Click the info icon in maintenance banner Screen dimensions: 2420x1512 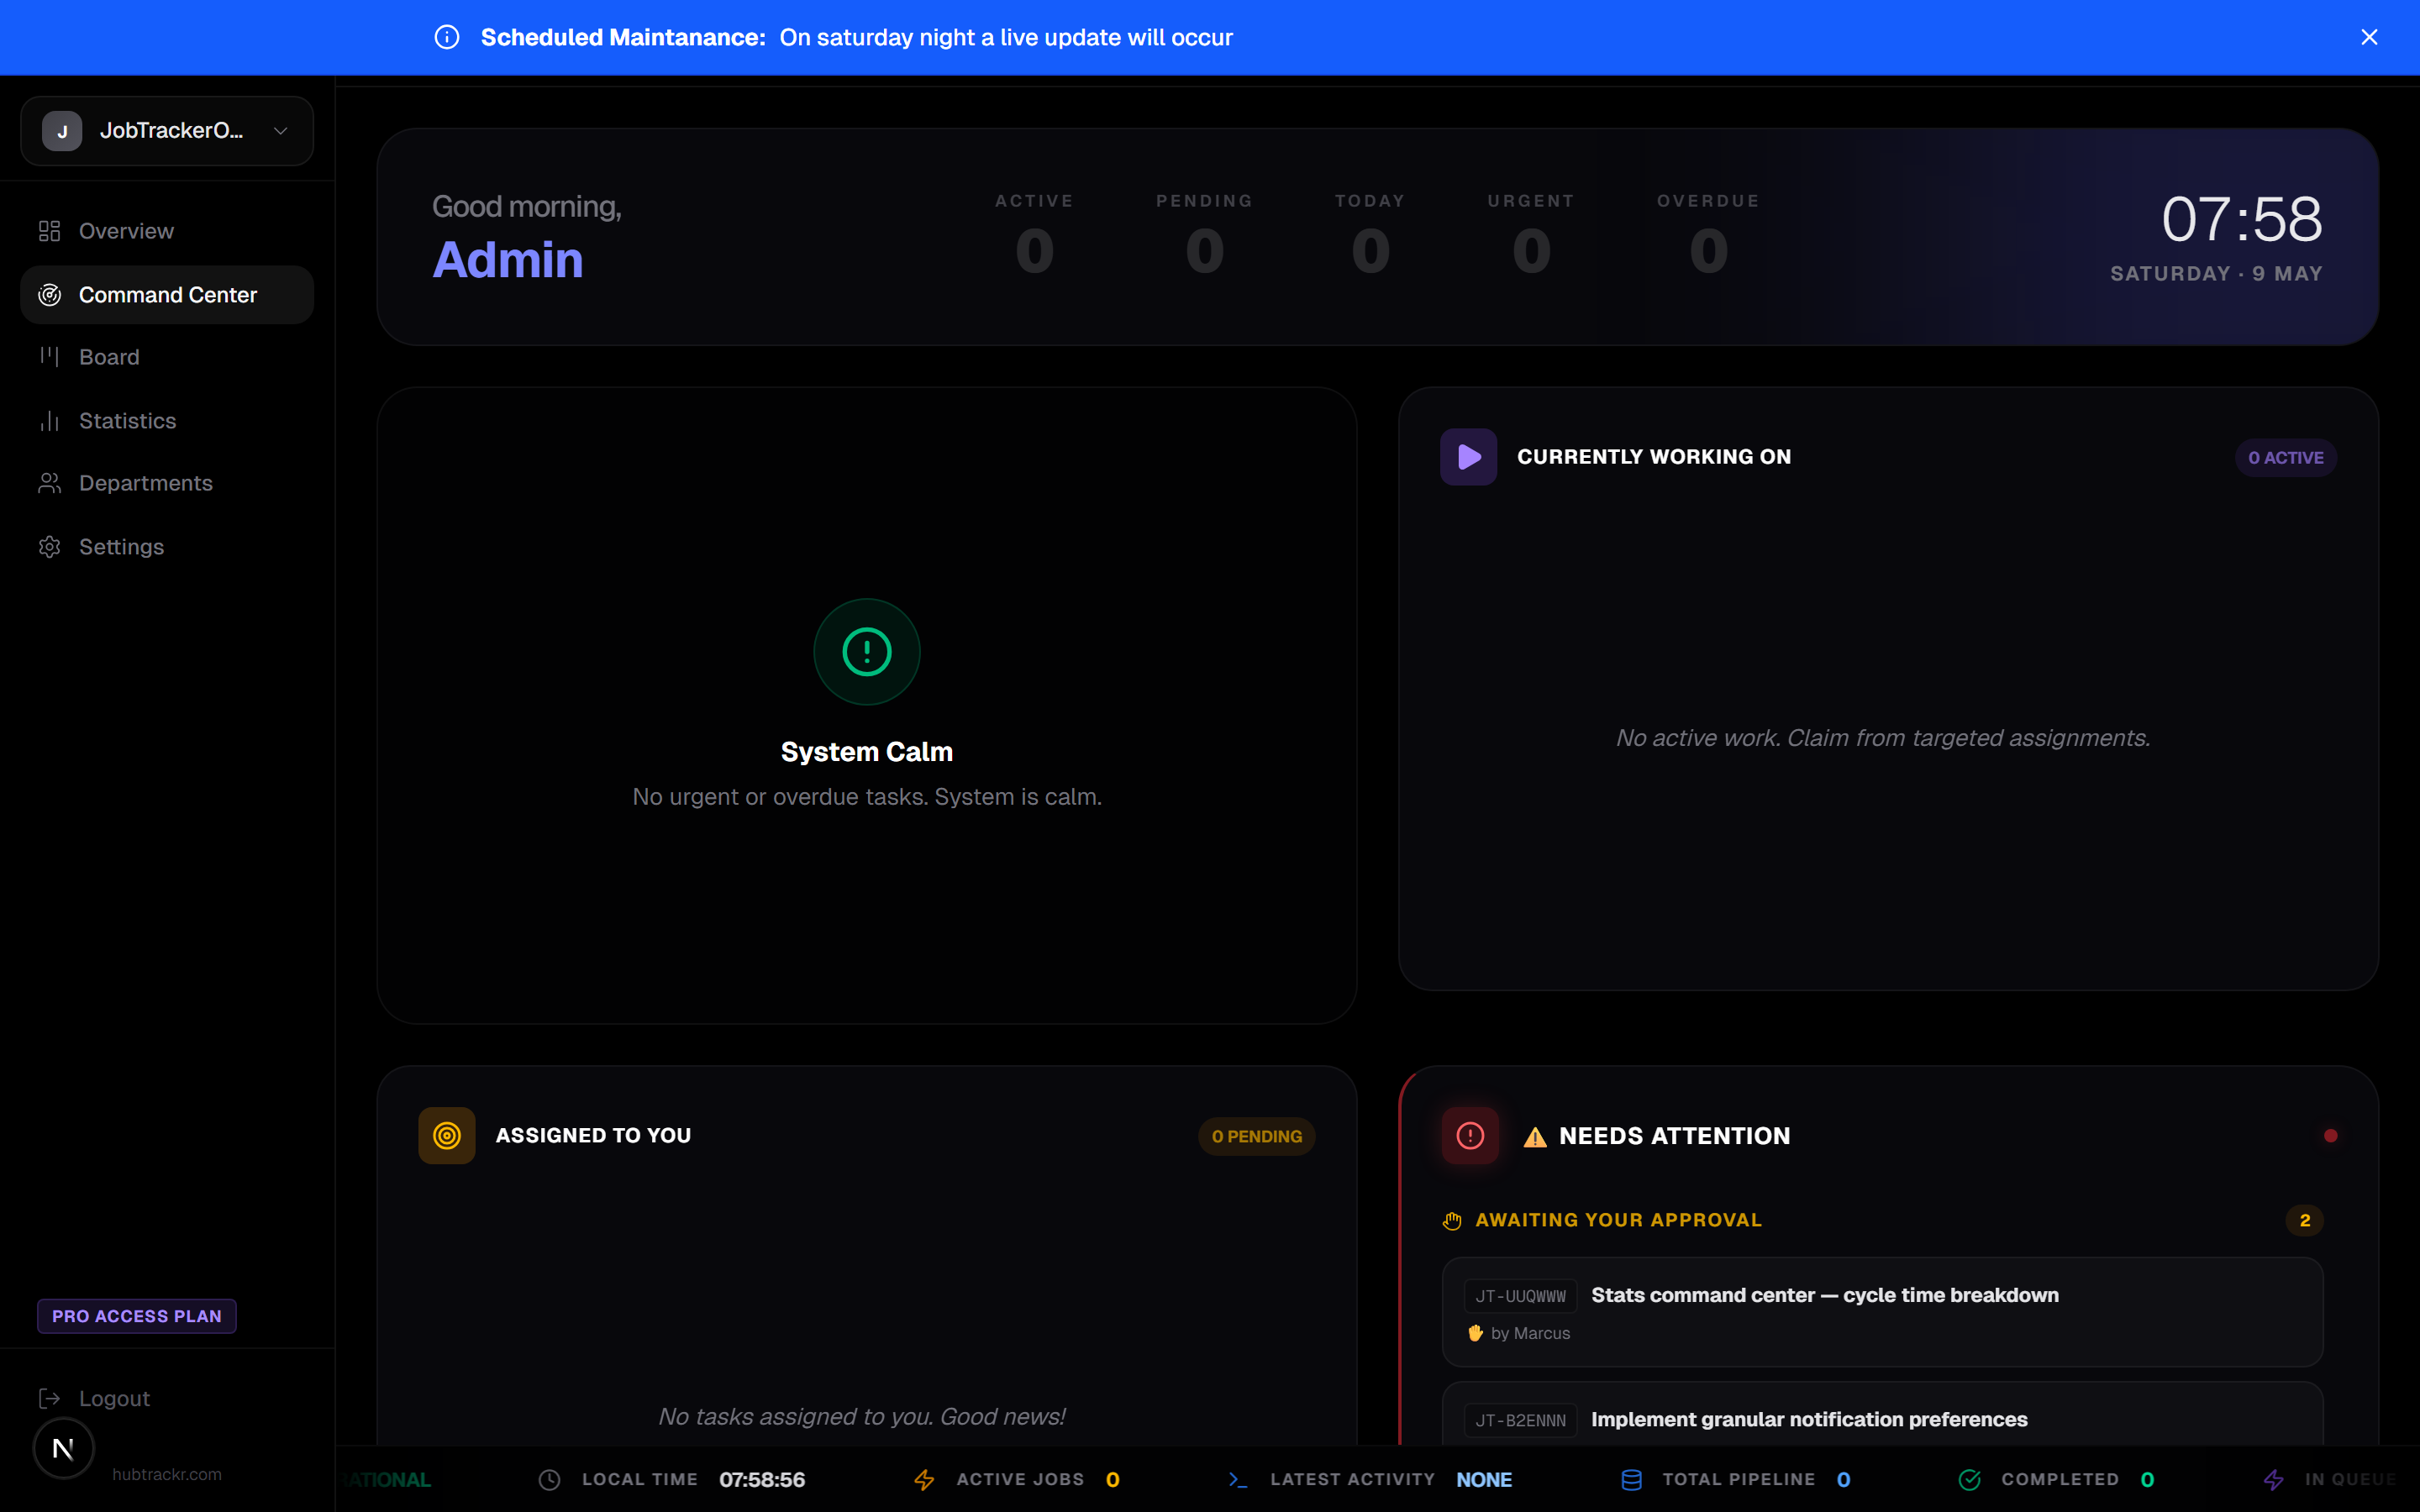click(x=447, y=37)
